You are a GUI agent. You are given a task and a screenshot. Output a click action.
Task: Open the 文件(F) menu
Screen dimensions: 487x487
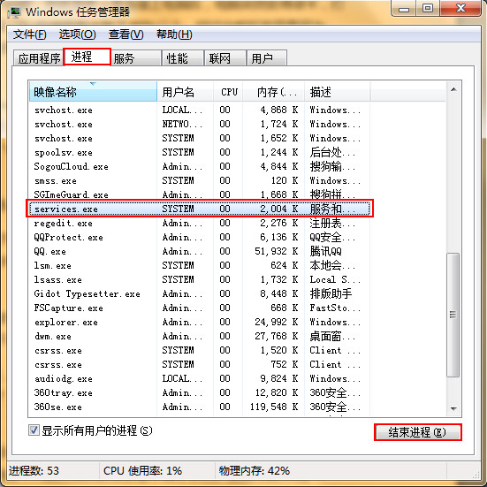coord(29,34)
